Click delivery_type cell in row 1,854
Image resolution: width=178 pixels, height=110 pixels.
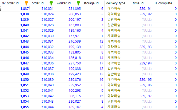118,102
